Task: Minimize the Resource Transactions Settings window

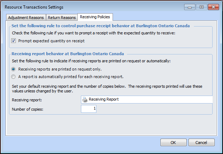Action: coord(190,7)
